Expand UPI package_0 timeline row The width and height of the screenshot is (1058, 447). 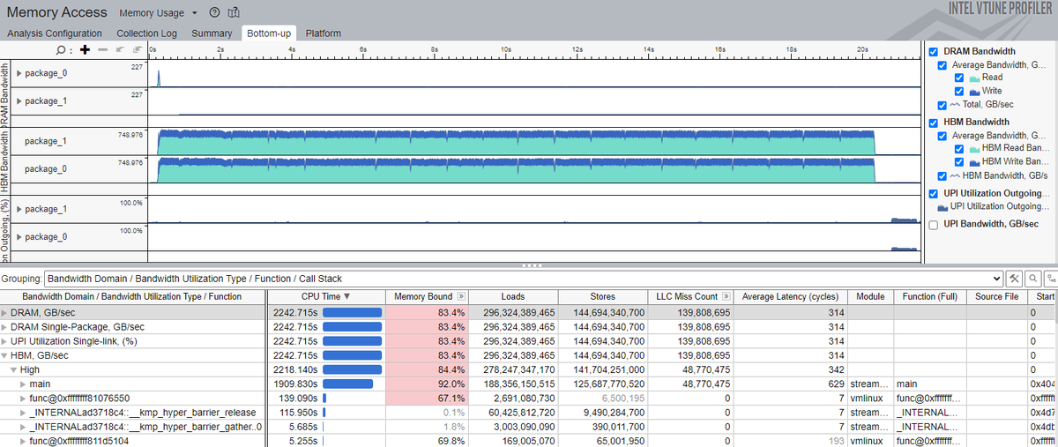coord(19,236)
